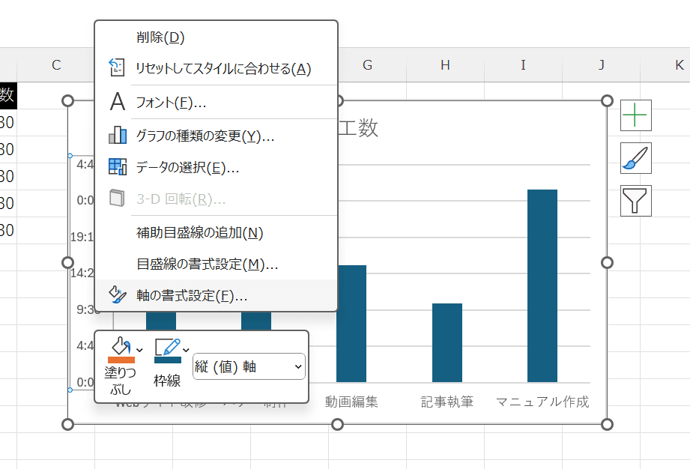The image size is (690, 469).
Task: Click the リセットしてスタイルに合わせる icon
Action: [x=117, y=67]
